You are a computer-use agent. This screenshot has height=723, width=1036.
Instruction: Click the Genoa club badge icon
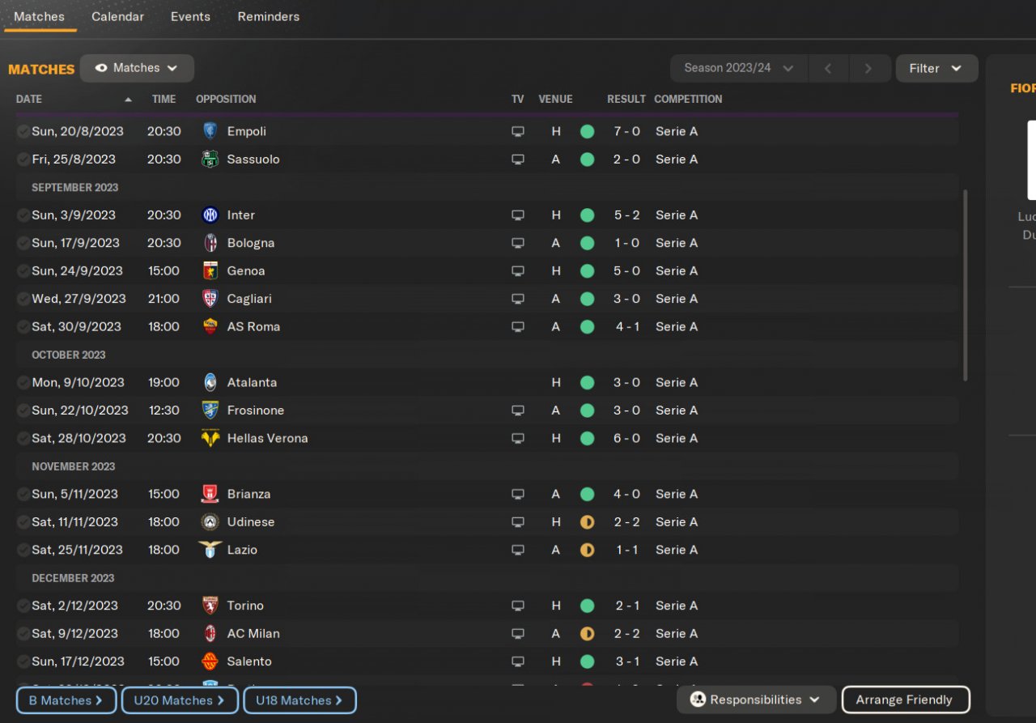(x=210, y=271)
